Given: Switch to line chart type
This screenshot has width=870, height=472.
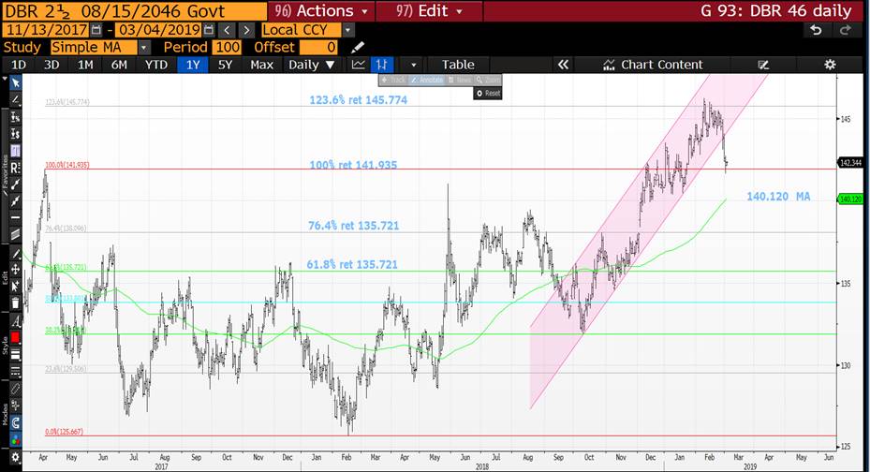Looking at the screenshot, I should pos(359,65).
